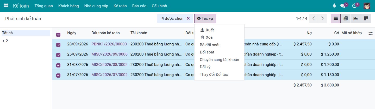Choose Đối soát from actions menu
This screenshot has width=375, height=109.
tap(207, 52)
